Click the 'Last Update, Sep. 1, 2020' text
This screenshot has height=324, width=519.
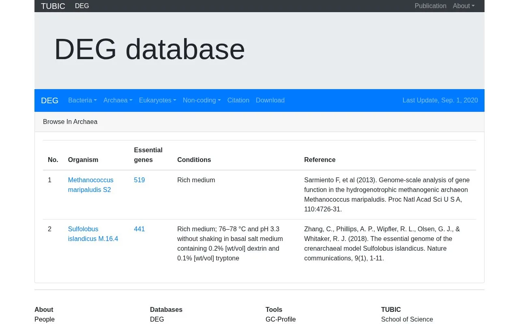[x=440, y=100]
